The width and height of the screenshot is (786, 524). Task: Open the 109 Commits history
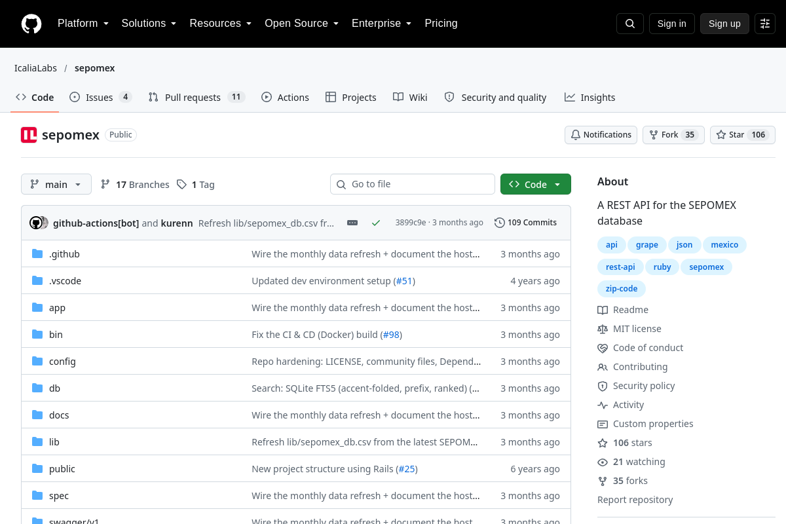(525, 223)
